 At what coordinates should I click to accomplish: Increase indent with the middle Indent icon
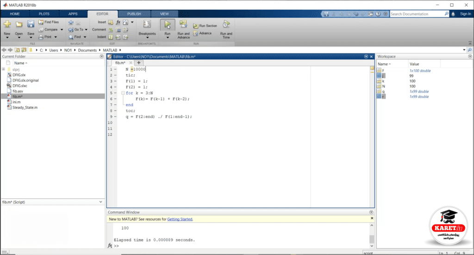coord(118,37)
